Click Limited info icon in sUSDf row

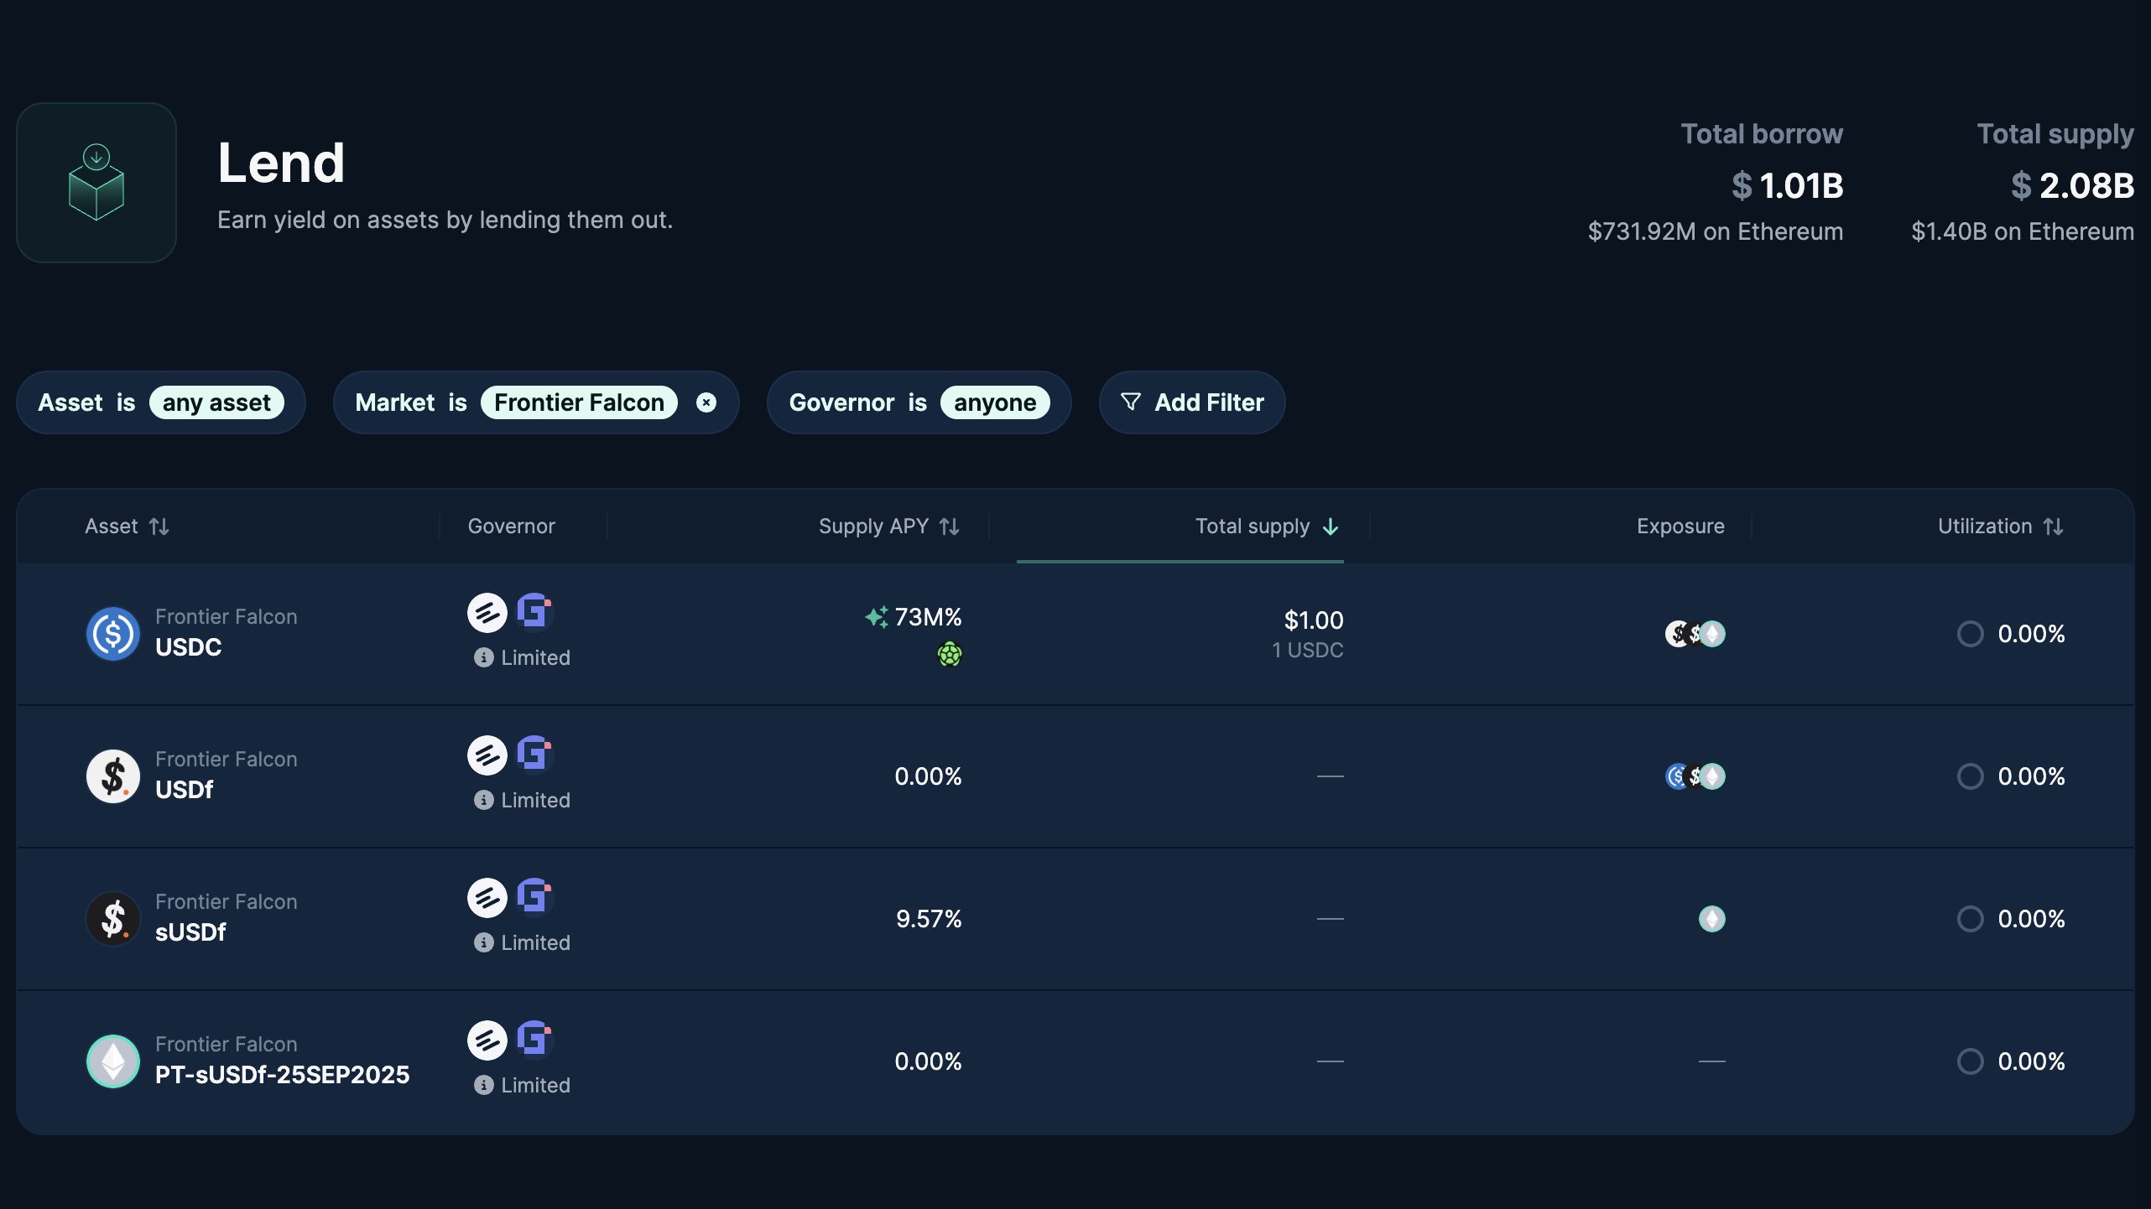pos(483,942)
